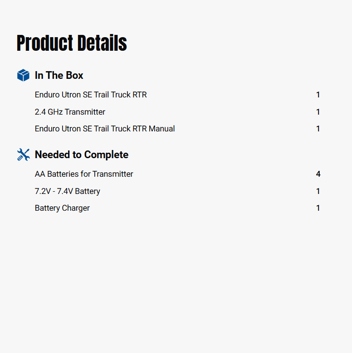The height and width of the screenshot is (353, 352).
Task: Select the Product Details heading
Action: (x=72, y=43)
